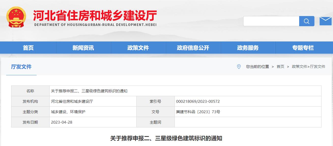This screenshot has height=146, width=333.
Task: Click the breadcrumb 首页 link
Action: 280,66
